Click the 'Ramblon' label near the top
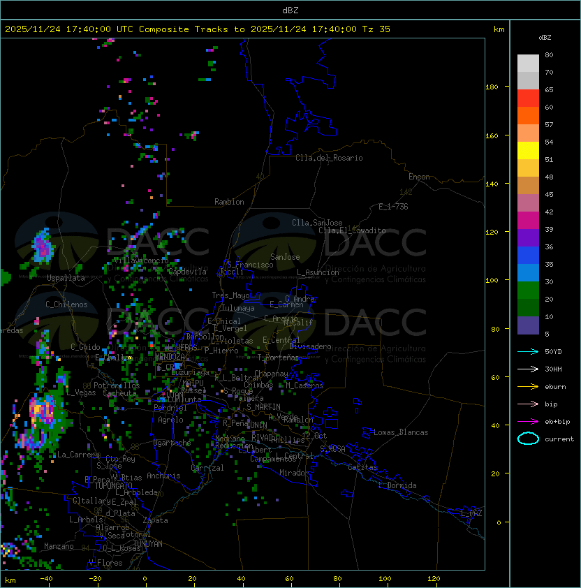Image resolution: width=581 pixels, height=588 pixels. coord(229,202)
